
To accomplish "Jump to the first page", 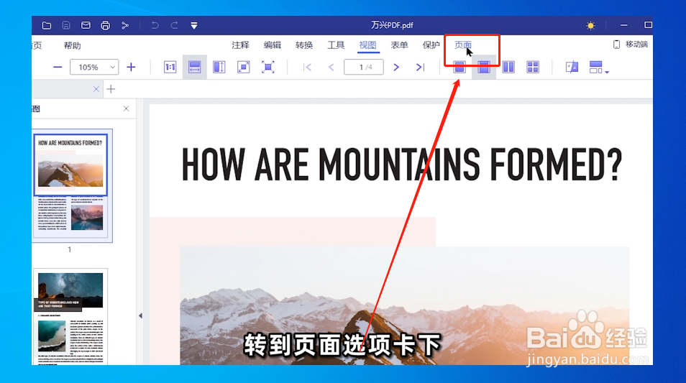I will click(308, 68).
